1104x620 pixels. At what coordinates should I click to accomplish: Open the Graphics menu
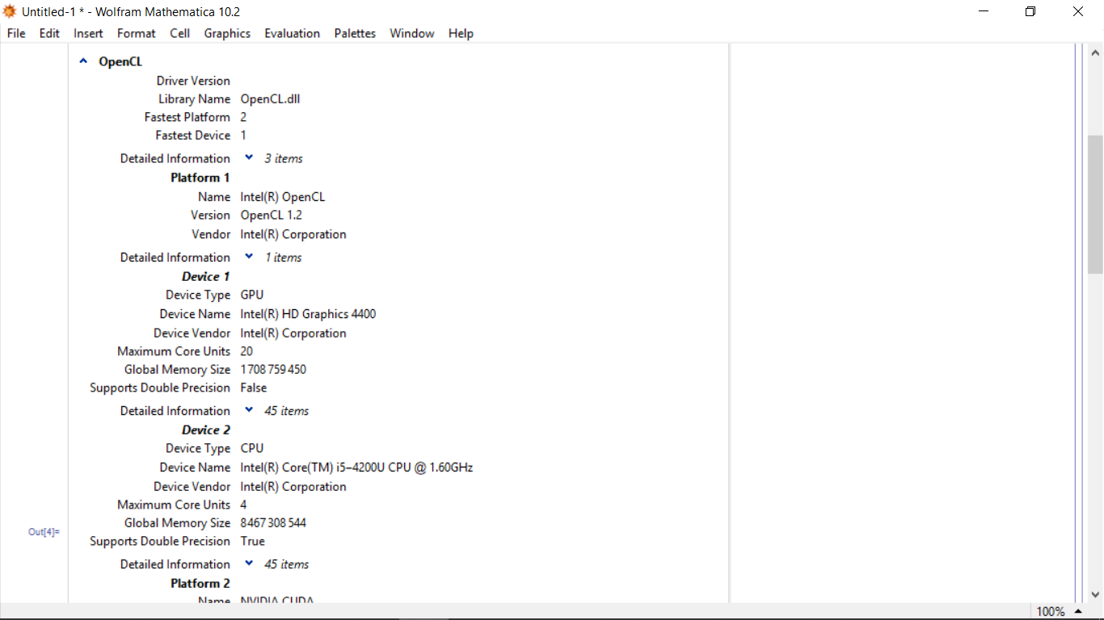[227, 33]
